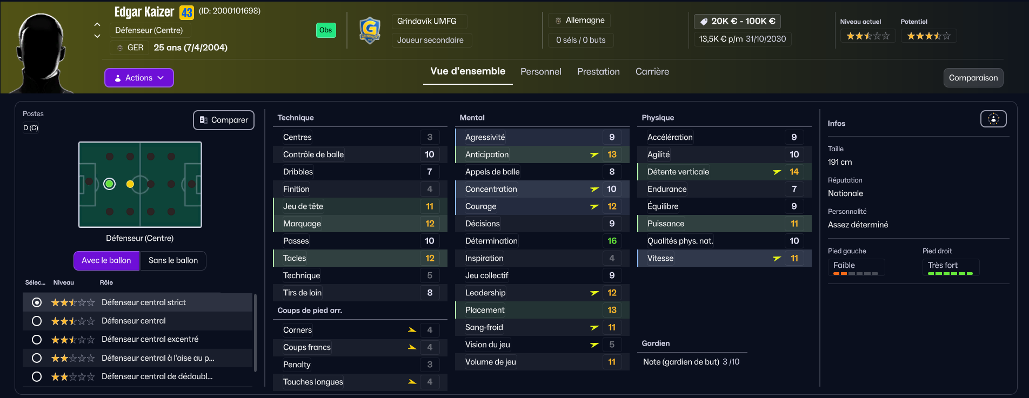This screenshot has width=1029, height=398.
Task: Go to next player with down chevron
Action: [97, 36]
